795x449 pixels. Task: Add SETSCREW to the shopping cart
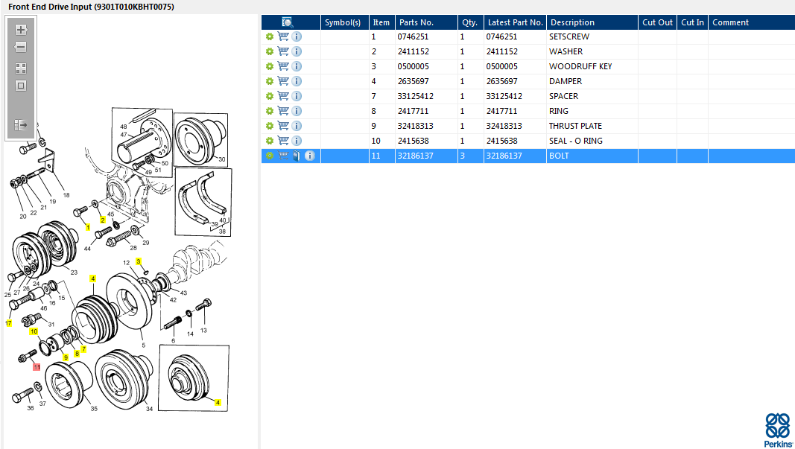pos(283,36)
